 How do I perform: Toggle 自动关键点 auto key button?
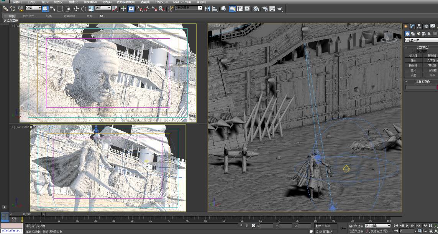(x=356, y=226)
